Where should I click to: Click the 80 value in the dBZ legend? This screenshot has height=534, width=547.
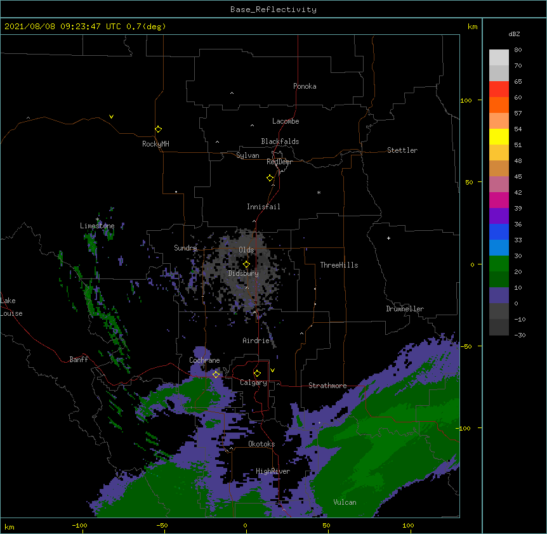click(518, 50)
